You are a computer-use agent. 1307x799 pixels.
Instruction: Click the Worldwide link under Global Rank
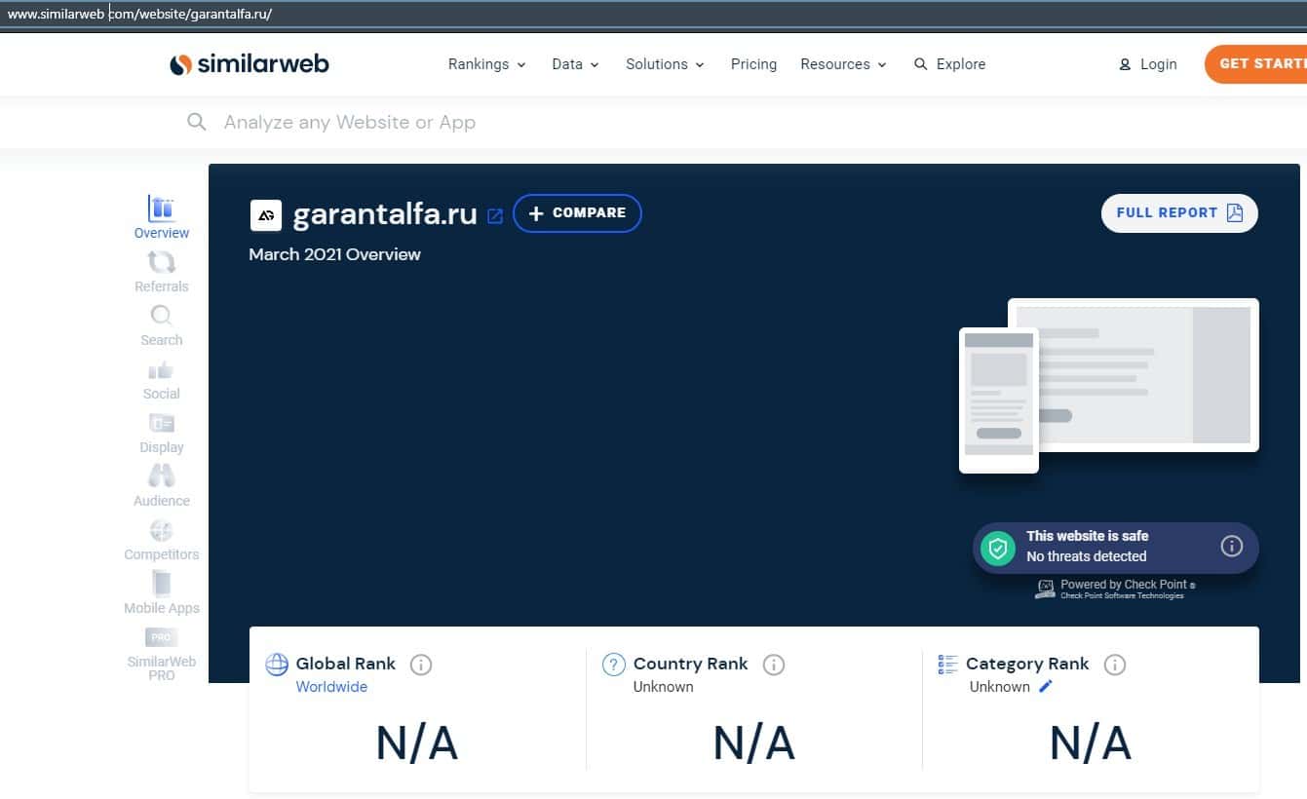pyautogui.click(x=331, y=687)
